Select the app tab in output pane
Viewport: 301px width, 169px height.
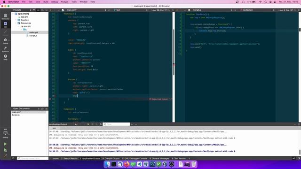point(55,128)
